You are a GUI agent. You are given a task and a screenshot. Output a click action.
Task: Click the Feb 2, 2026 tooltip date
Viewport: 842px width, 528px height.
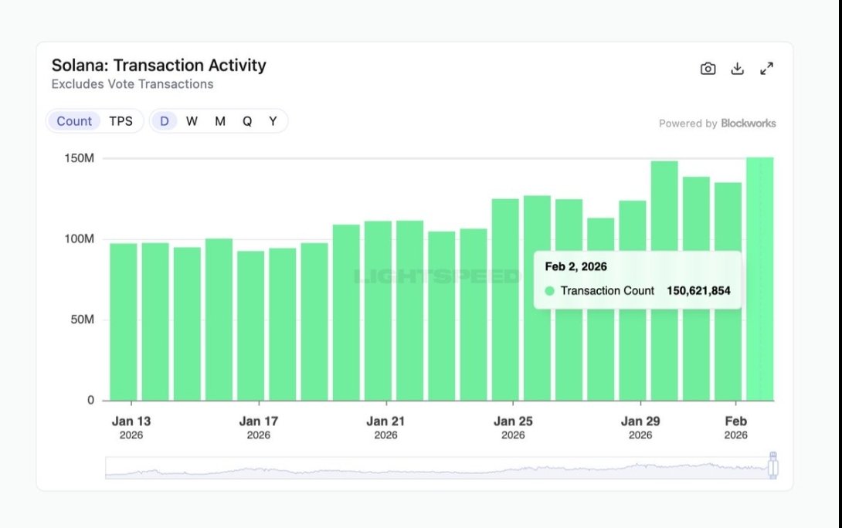coord(575,266)
